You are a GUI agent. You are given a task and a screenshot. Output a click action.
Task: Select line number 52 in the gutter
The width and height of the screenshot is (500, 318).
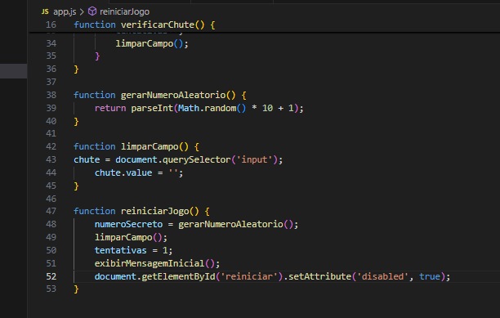click(x=51, y=276)
